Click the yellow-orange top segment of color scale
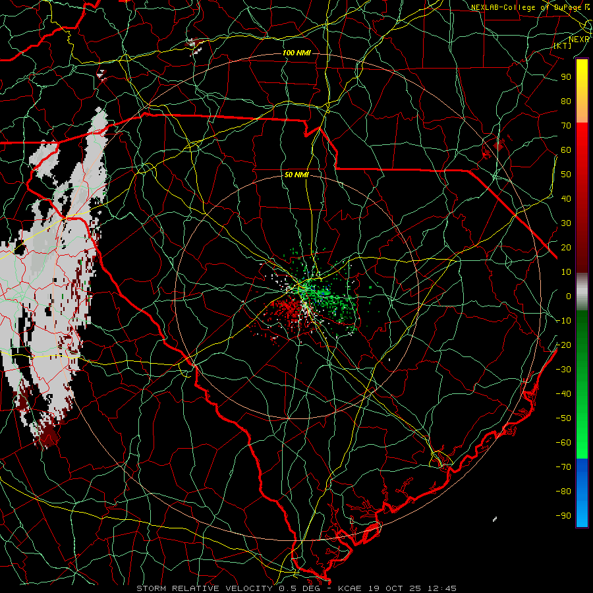 [582, 91]
